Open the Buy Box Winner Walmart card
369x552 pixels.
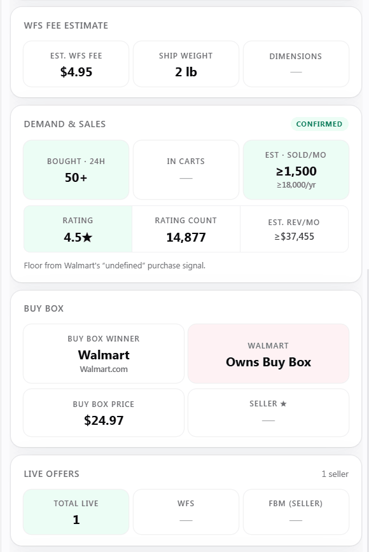point(104,354)
